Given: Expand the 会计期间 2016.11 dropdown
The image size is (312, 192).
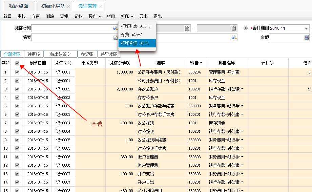Looking at the screenshot, I should click(x=306, y=28).
